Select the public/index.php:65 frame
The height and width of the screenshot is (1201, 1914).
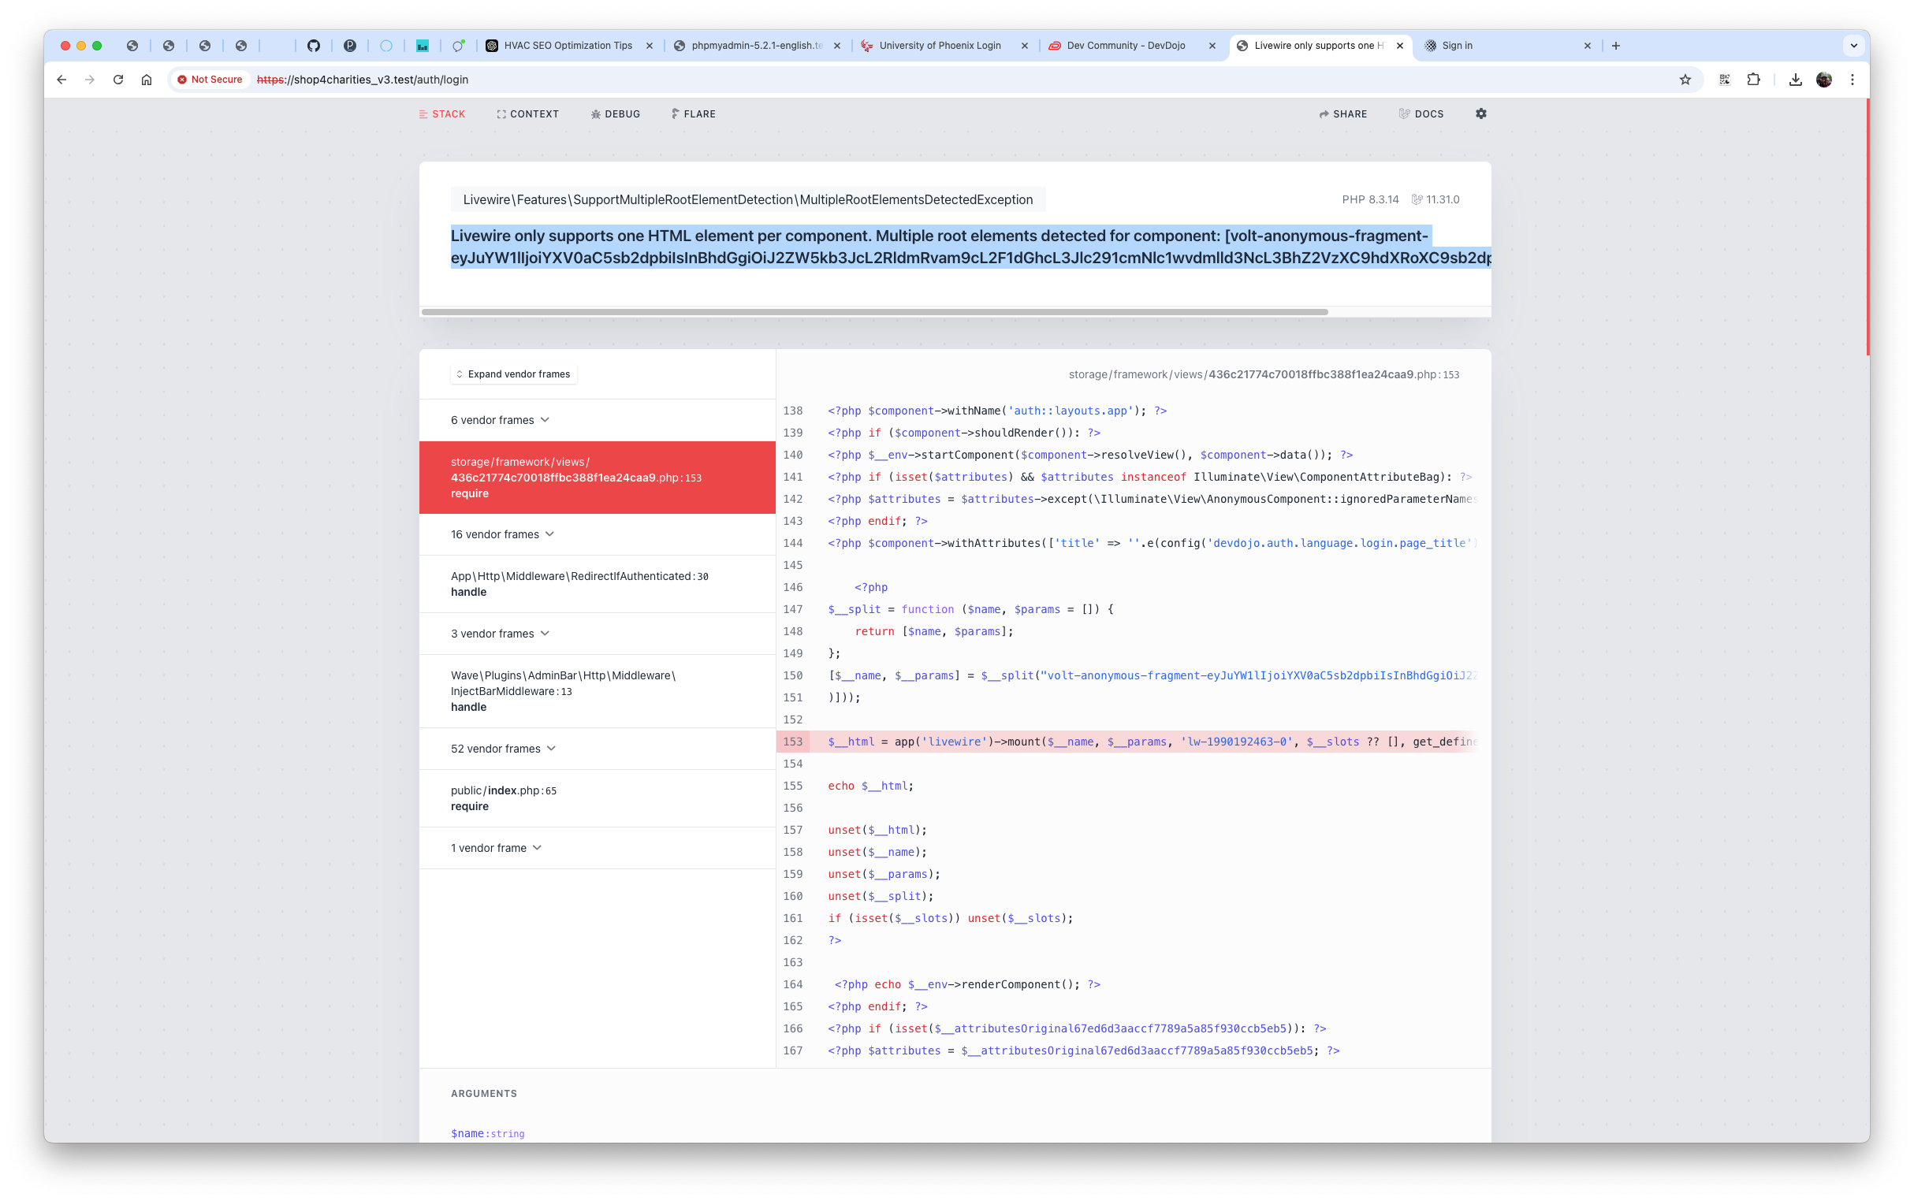point(598,798)
